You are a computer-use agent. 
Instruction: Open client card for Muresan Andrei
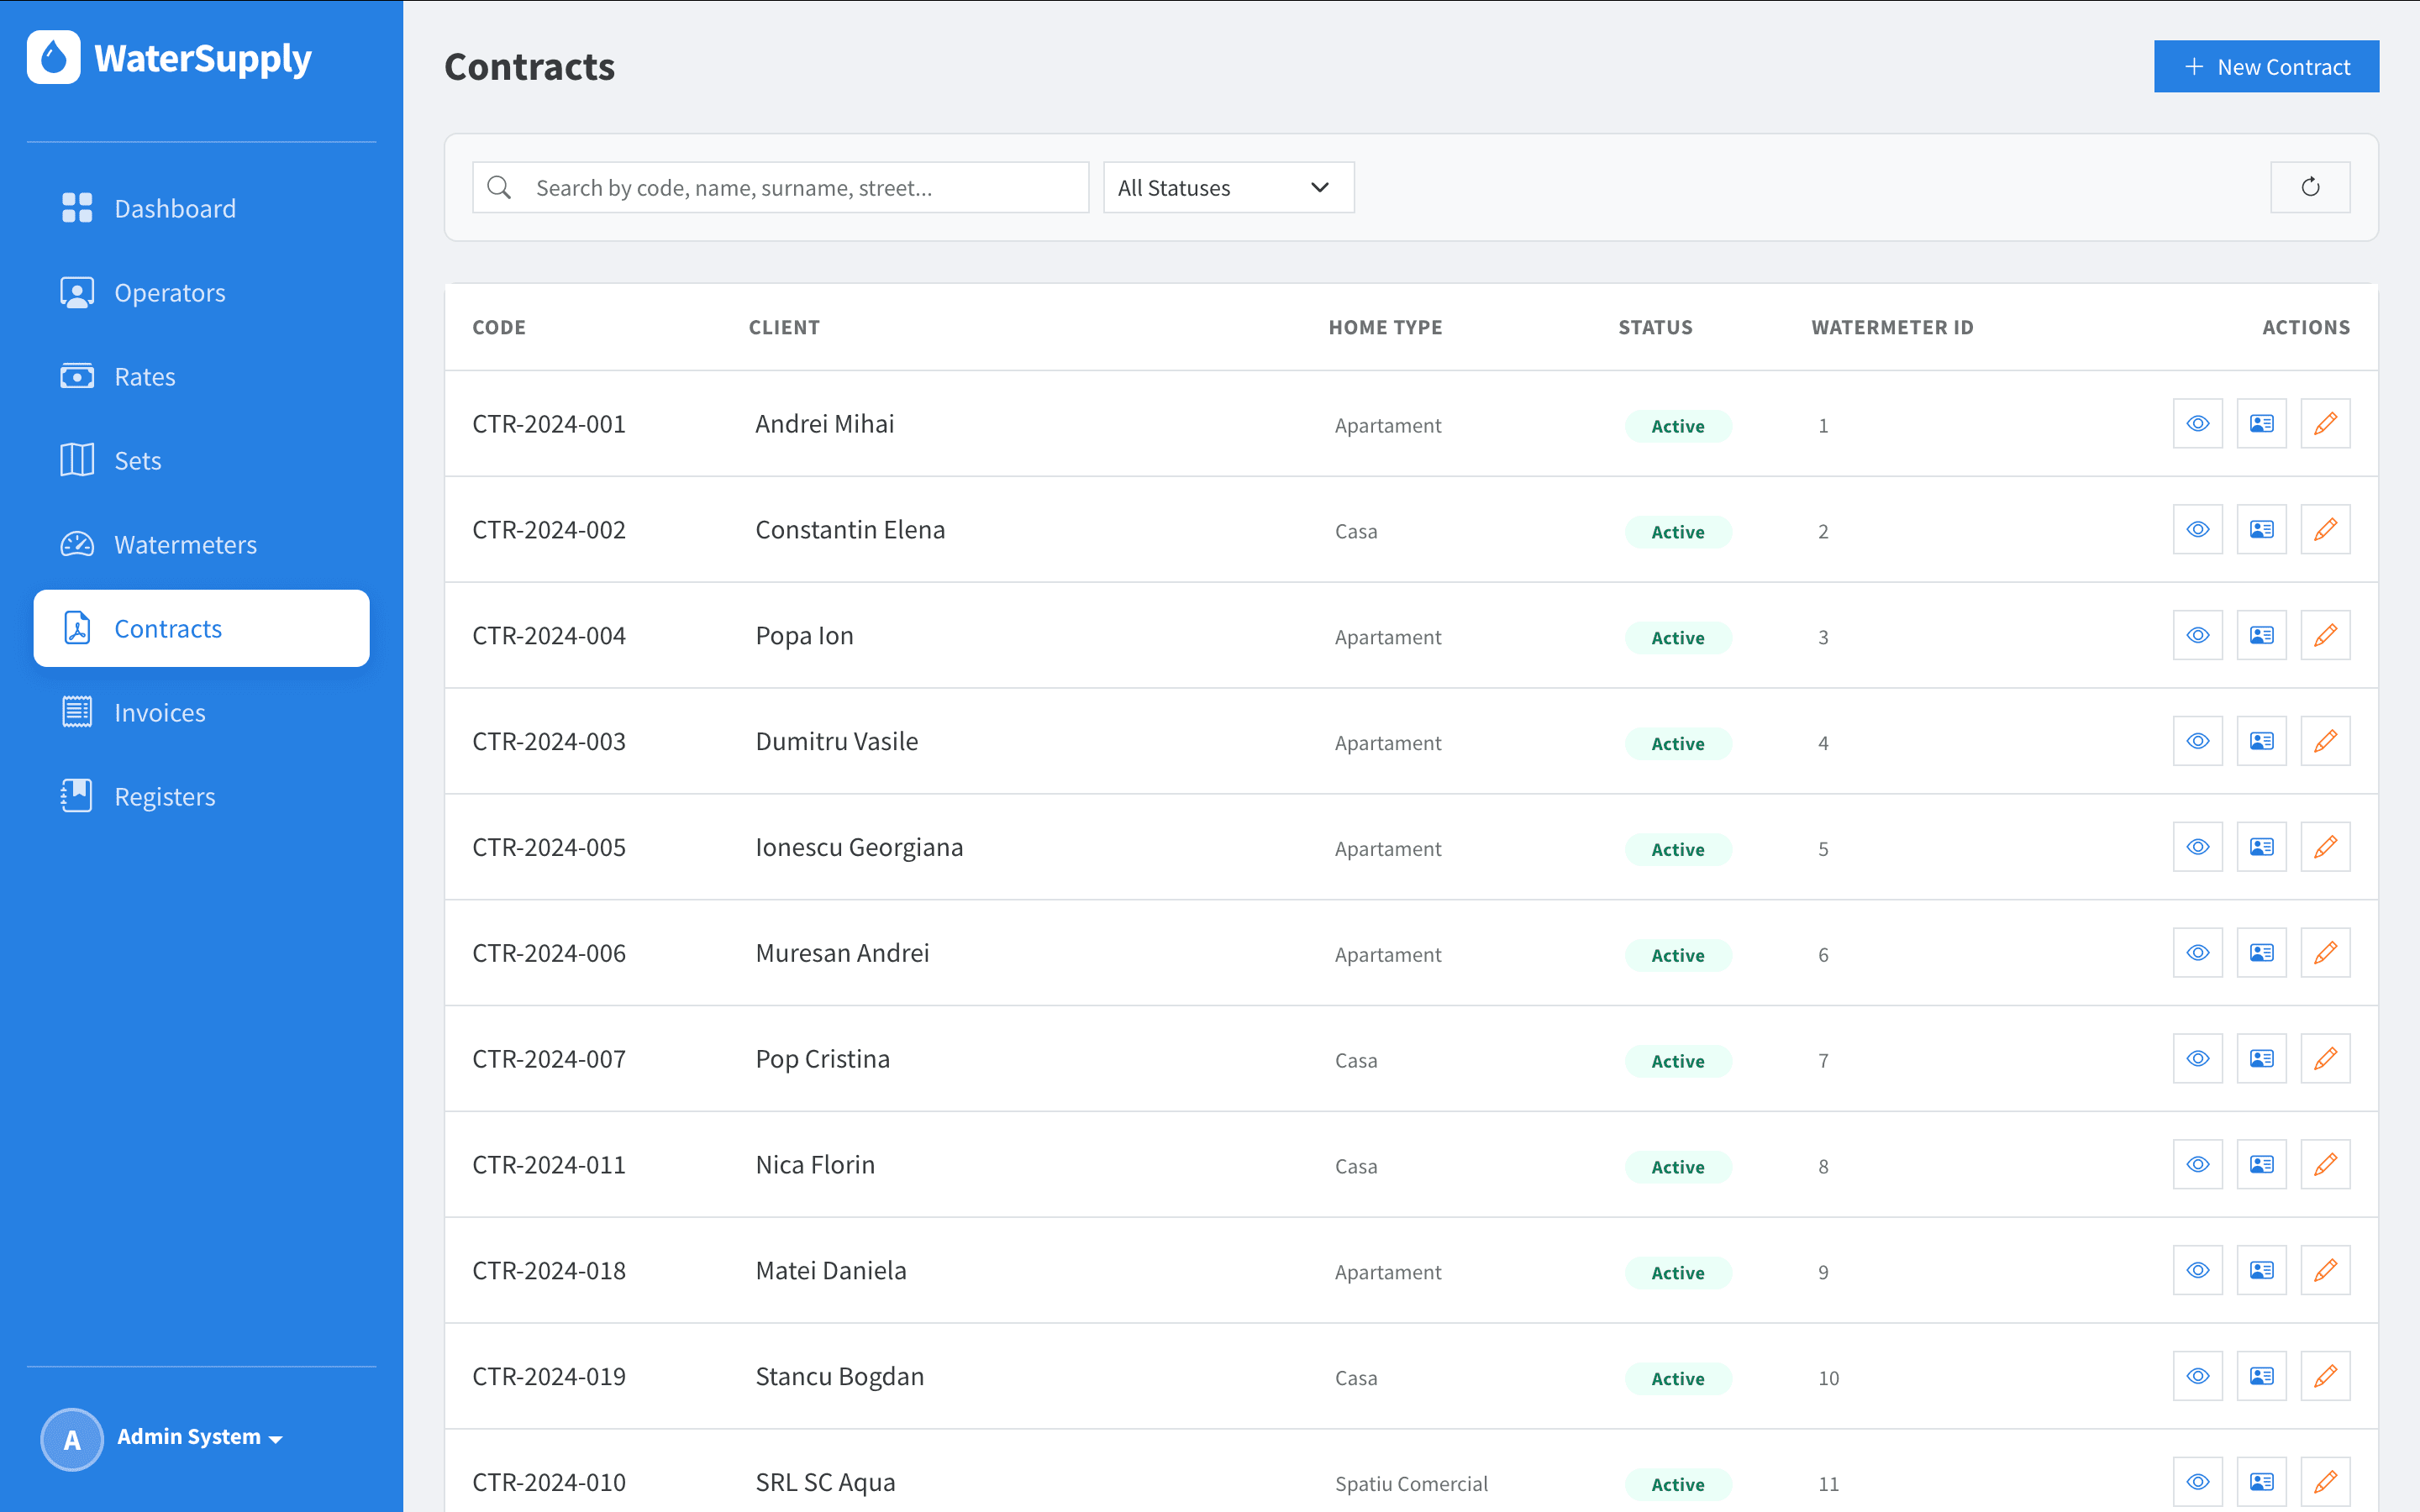pos(2261,953)
